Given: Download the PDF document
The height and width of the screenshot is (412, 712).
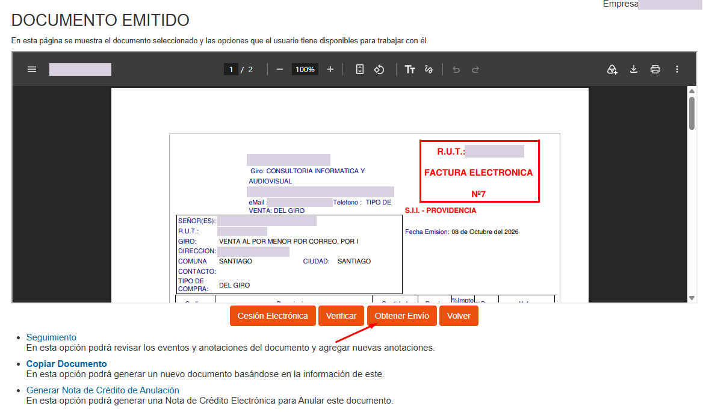Looking at the screenshot, I should [634, 69].
